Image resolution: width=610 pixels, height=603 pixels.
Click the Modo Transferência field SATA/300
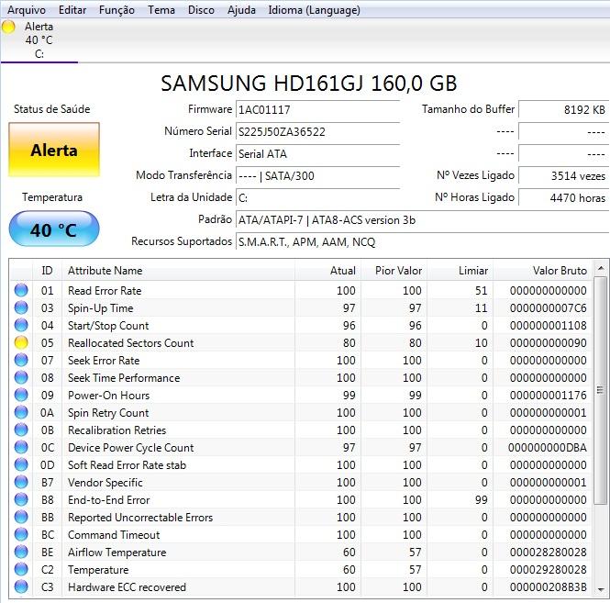click(x=317, y=176)
